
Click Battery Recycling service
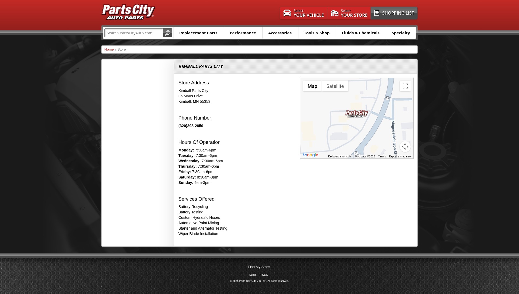193,207
